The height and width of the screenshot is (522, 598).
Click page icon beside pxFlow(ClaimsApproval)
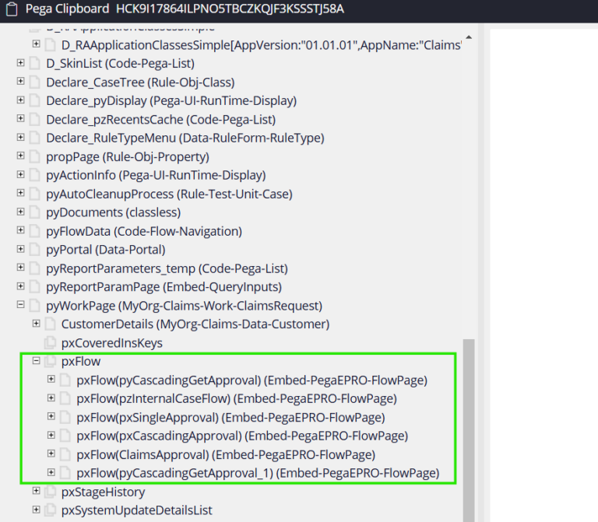coord(65,454)
